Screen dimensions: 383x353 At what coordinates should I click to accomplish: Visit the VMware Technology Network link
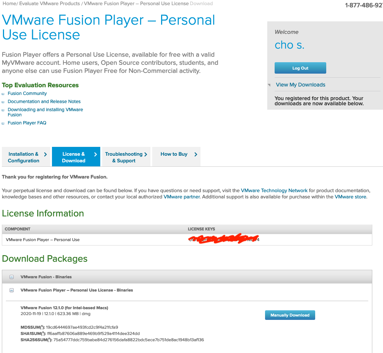(x=274, y=191)
